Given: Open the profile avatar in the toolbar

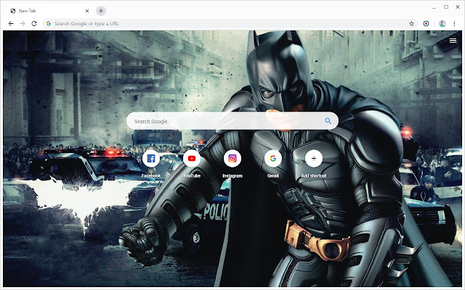Looking at the screenshot, I should (442, 24).
